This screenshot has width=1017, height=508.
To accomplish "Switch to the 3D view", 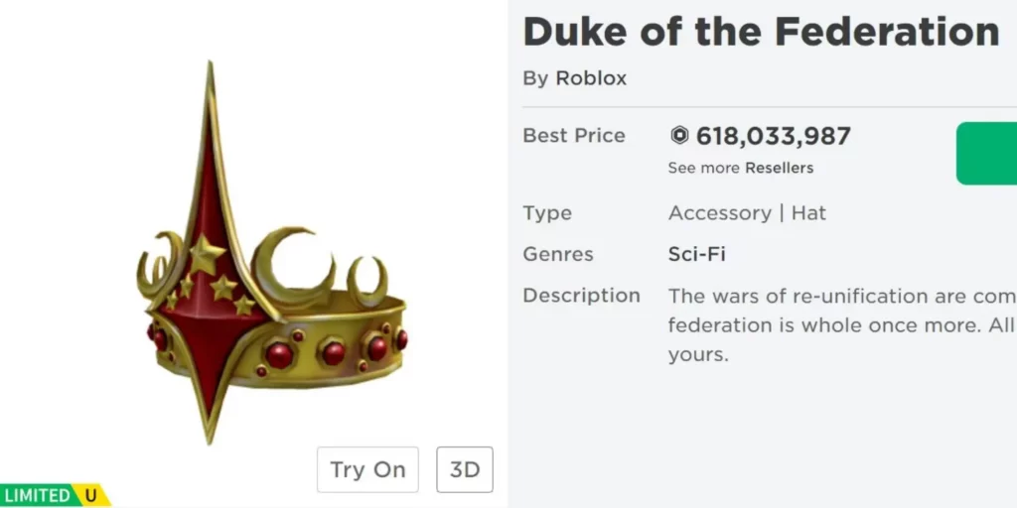I will pos(465,469).
